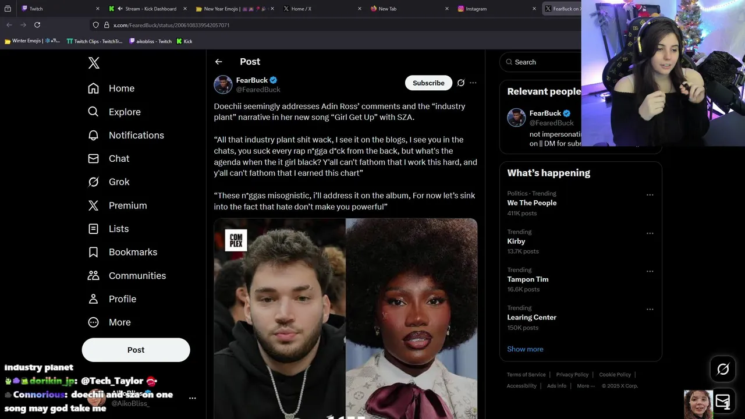The height and width of the screenshot is (419, 745).
Task: Open the Kick bookmark
Action: [185, 41]
